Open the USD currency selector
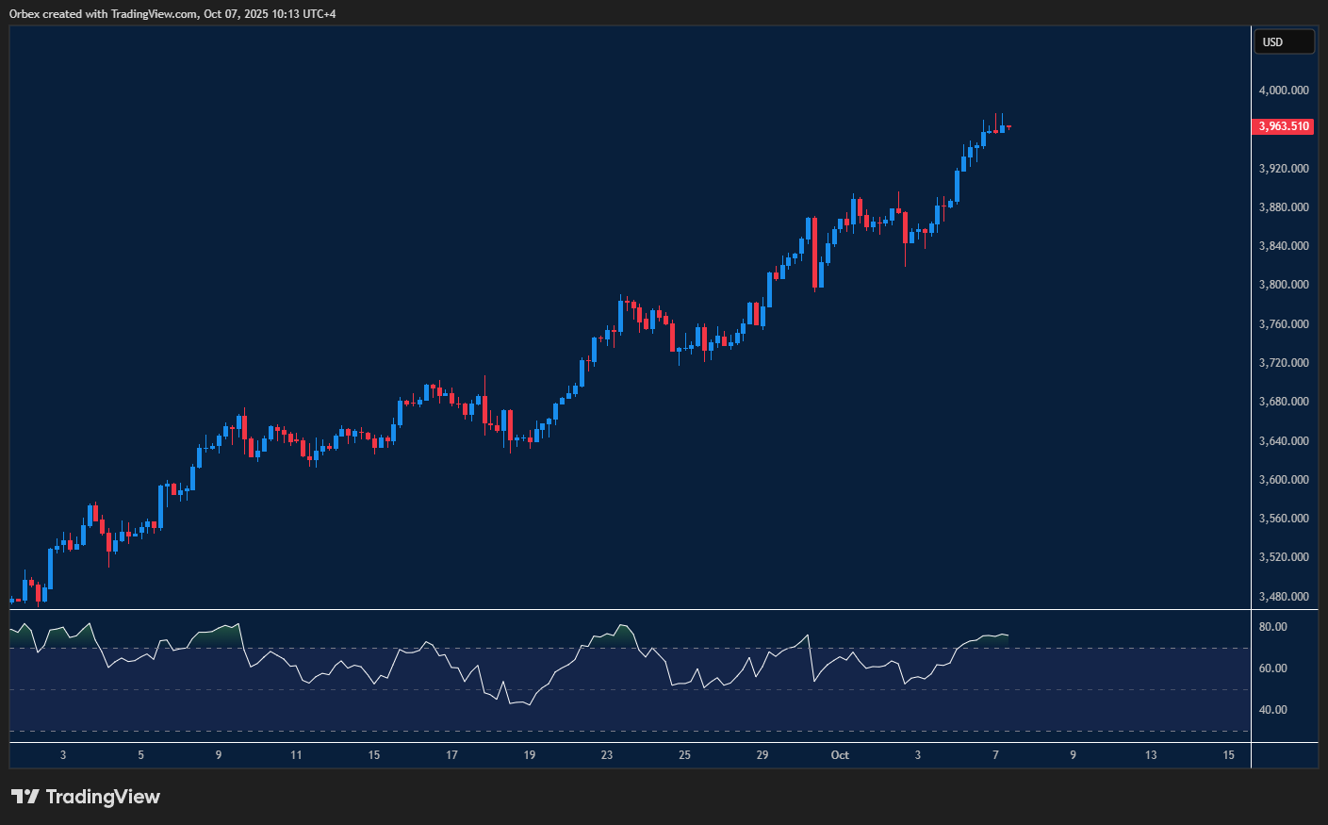This screenshot has height=825, width=1328. tap(1283, 42)
